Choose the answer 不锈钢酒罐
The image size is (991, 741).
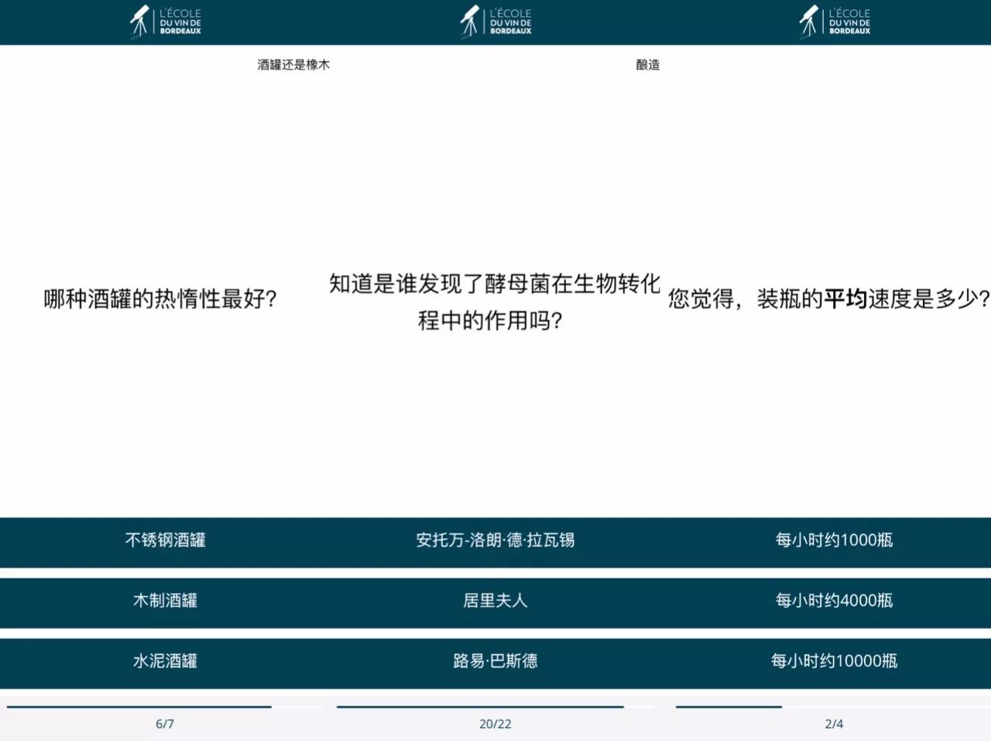click(x=165, y=542)
